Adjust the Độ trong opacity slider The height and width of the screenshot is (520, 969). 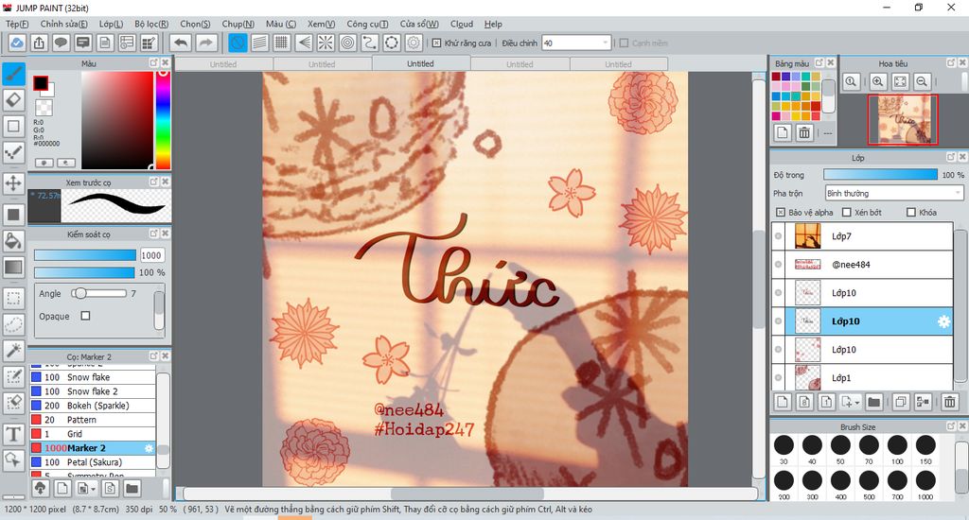(x=880, y=175)
